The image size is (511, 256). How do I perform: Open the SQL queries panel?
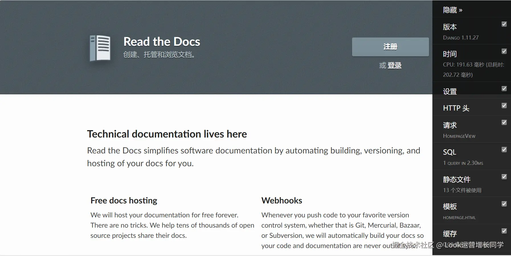click(449, 152)
